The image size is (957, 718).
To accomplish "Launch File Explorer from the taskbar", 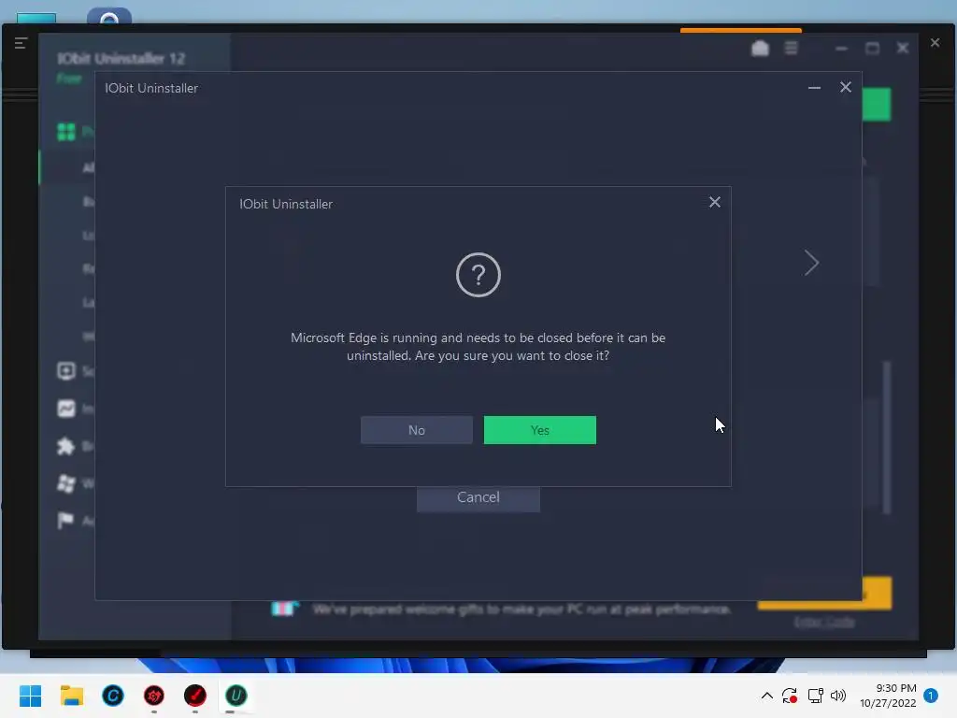I will [71, 696].
